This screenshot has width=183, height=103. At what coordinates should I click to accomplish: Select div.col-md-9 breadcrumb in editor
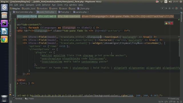(47, 16)
